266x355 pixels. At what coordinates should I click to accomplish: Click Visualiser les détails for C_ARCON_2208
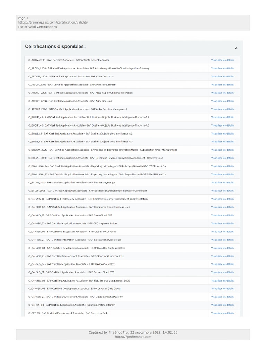pos(222,77)
